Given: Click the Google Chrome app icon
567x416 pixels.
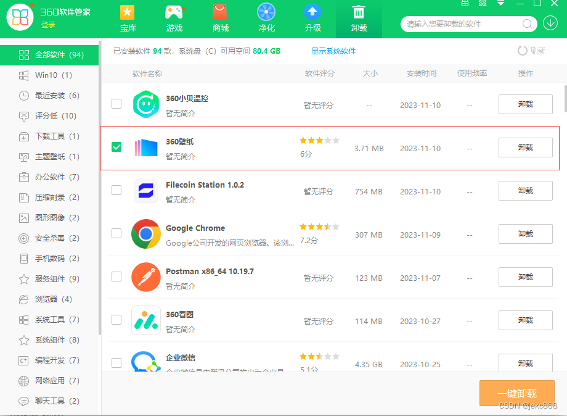Looking at the screenshot, I should pyautogui.click(x=145, y=234).
